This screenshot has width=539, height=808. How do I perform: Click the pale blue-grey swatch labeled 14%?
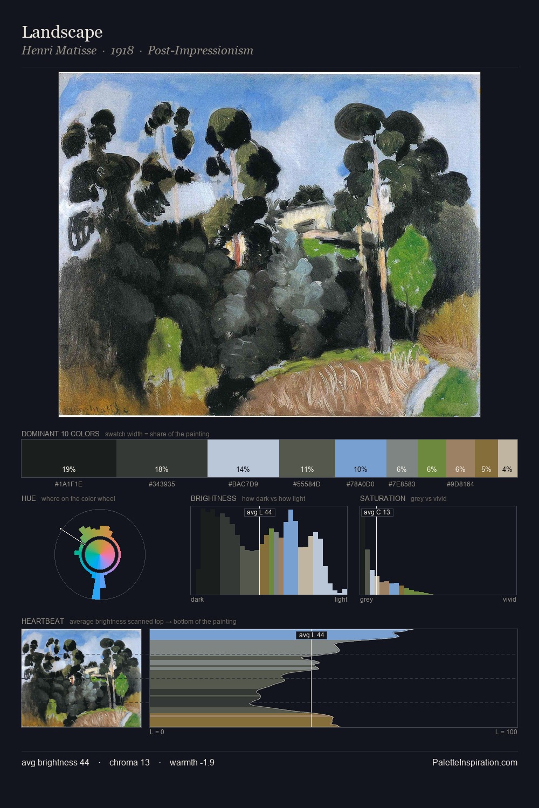pos(243,458)
